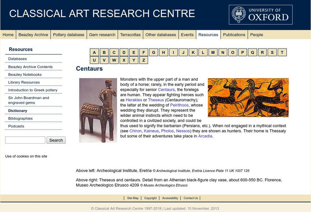Open Beazley Archive Contents sidebar link
This screenshot has width=311, height=212.
click(x=30, y=67)
